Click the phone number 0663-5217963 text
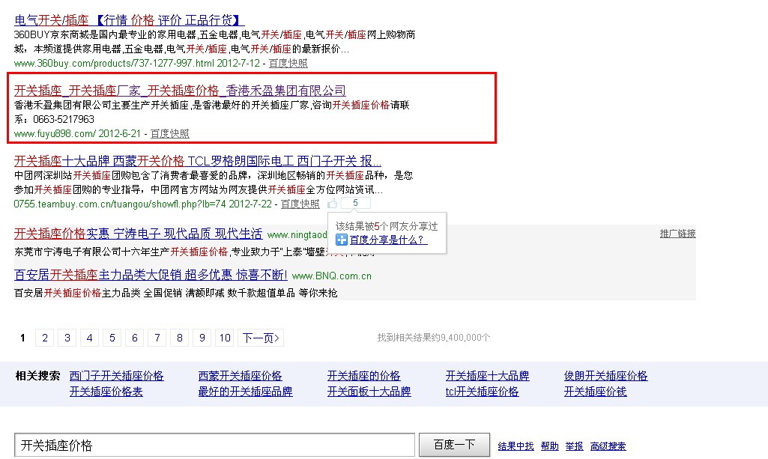 coord(64,119)
